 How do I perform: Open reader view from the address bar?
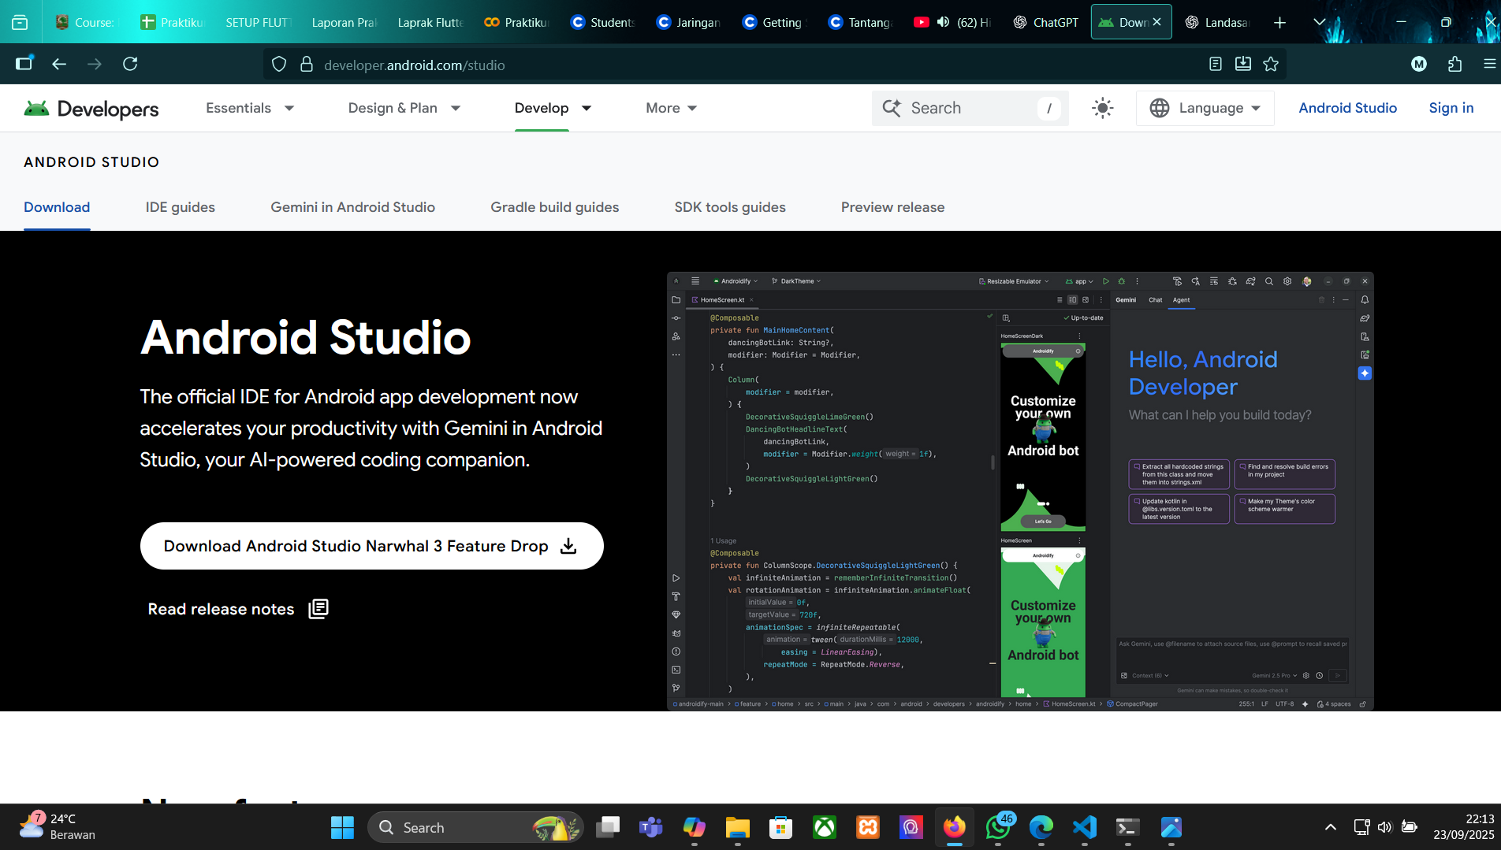tap(1216, 65)
